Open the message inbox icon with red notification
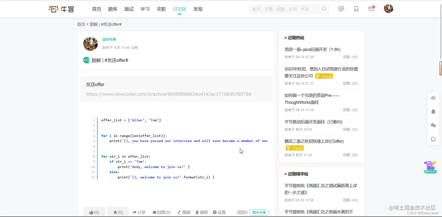Viewport: 442px width, 217px height. 371,9
